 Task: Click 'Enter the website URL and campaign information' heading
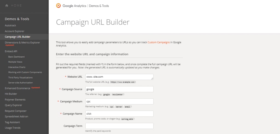pos(92,54)
